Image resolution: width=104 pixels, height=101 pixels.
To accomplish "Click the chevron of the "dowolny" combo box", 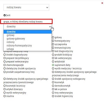I will pos(50,27).
